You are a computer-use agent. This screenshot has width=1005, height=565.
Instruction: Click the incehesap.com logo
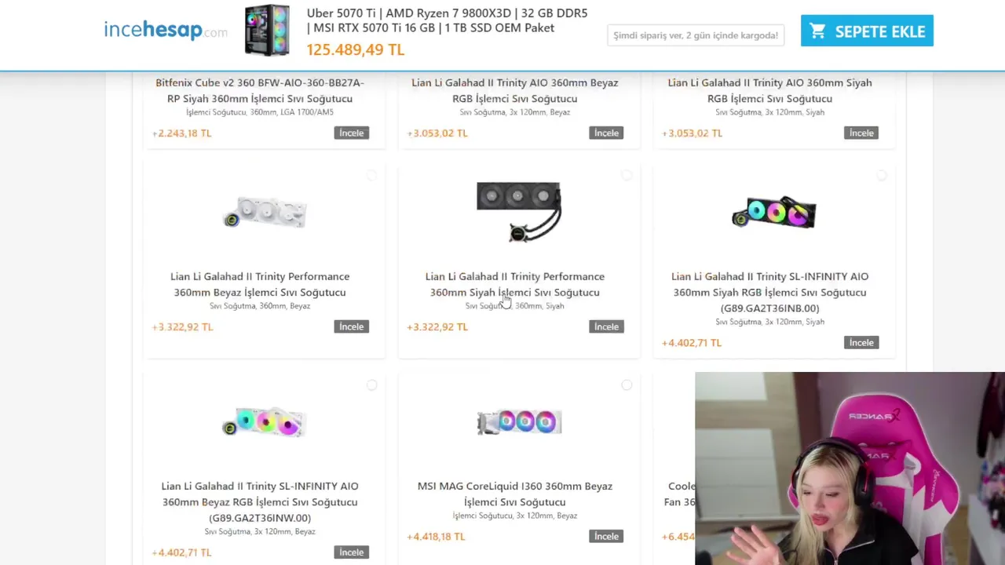pyautogui.click(x=166, y=31)
